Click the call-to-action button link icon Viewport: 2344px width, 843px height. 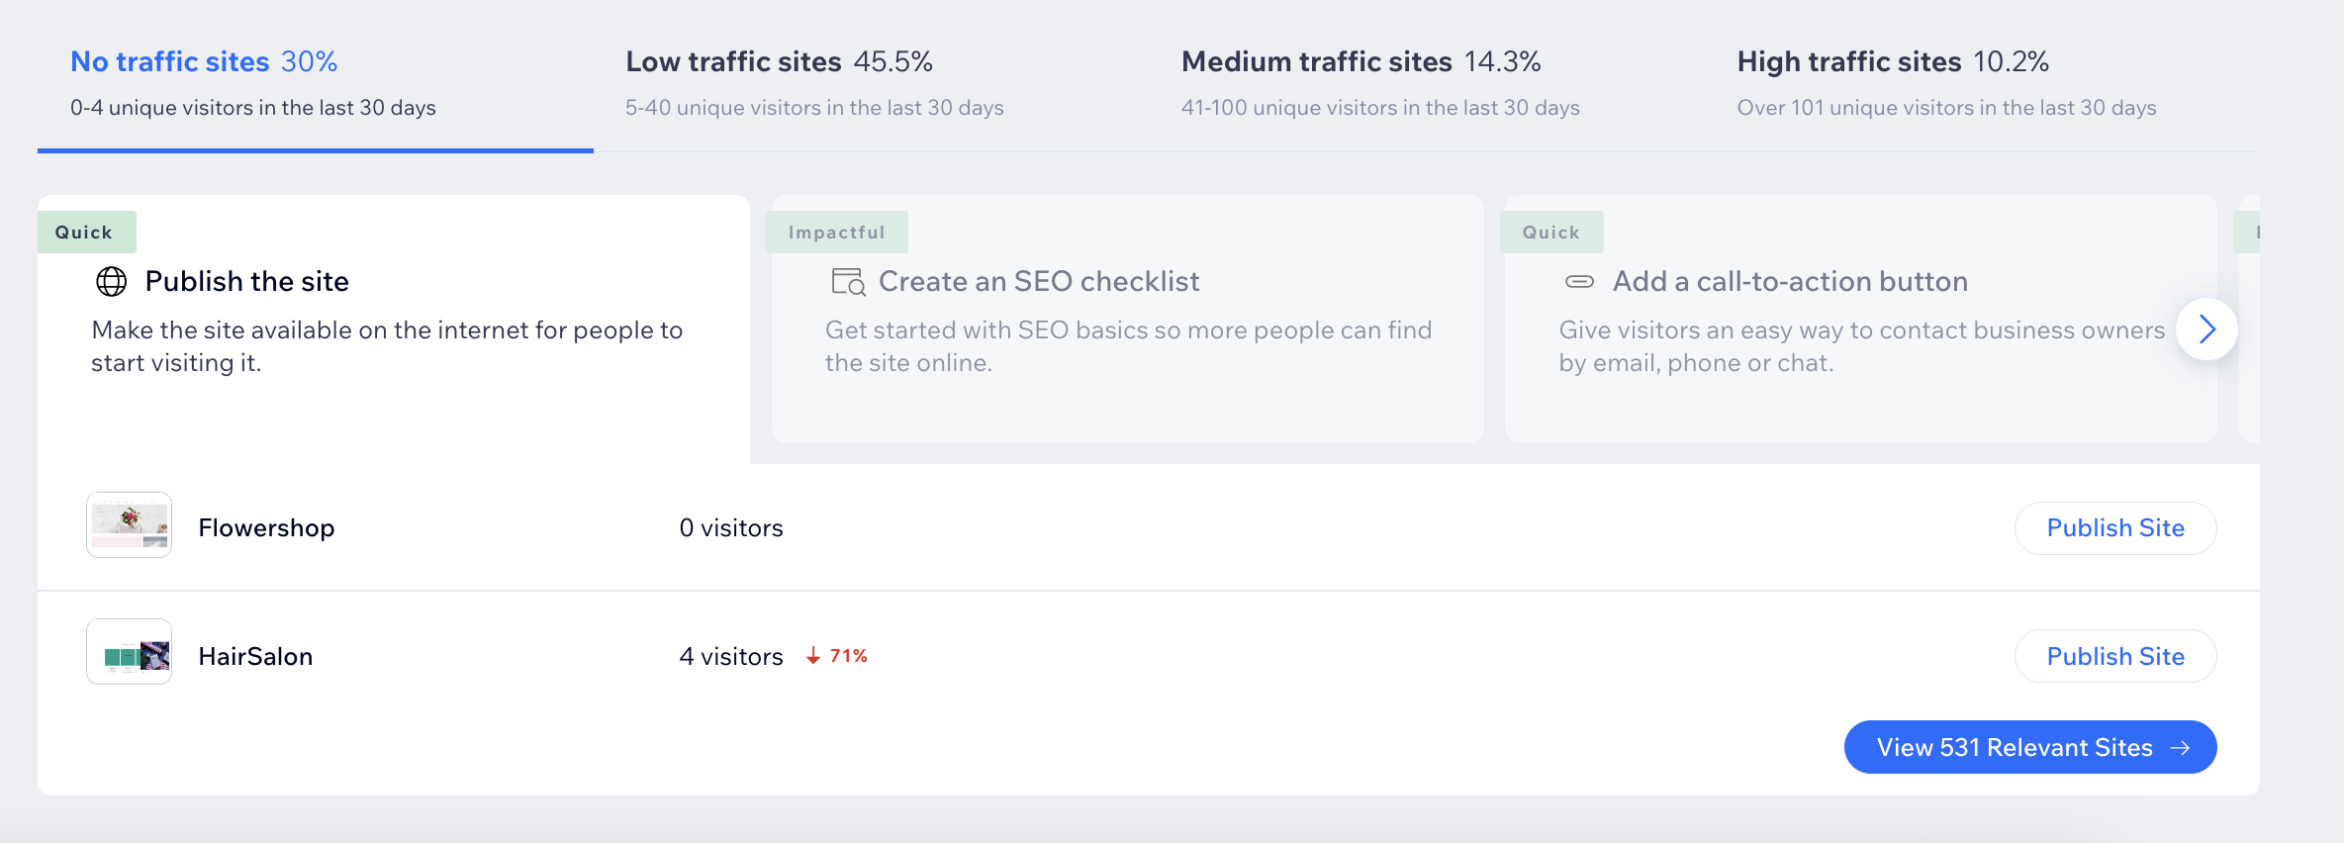tap(1579, 282)
